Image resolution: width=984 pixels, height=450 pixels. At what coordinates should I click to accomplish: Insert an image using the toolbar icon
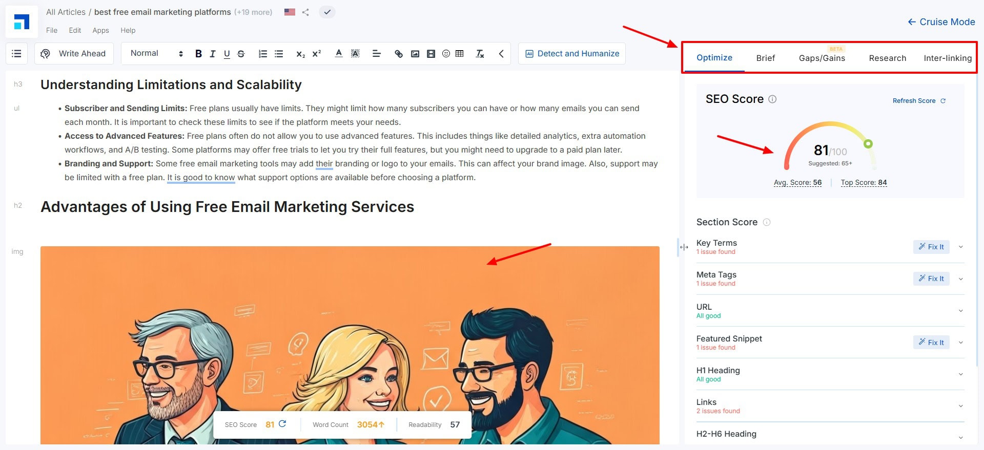pyautogui.click(x=415, y=54)
